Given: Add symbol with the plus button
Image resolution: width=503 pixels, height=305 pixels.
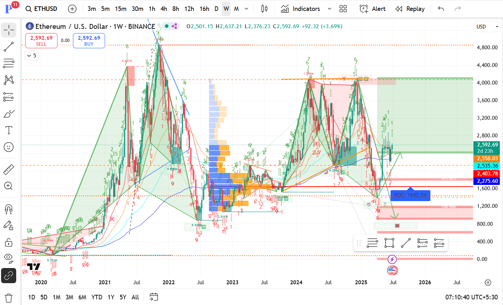Looking at the screenshot, I should coord(72,9).
